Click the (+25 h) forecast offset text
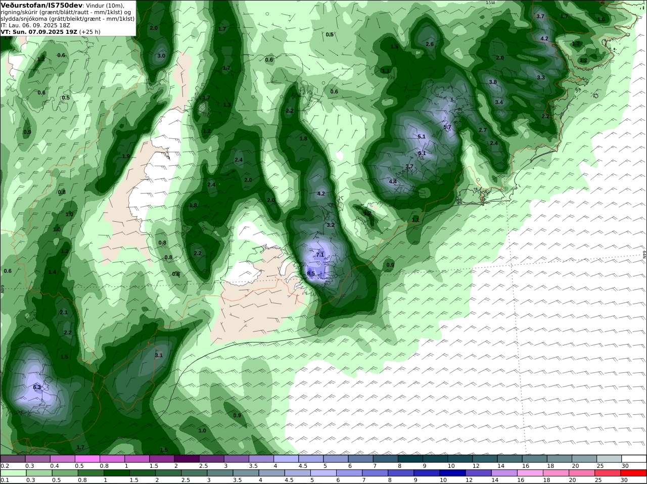647x484 pixels. click(x=90, y=31)
